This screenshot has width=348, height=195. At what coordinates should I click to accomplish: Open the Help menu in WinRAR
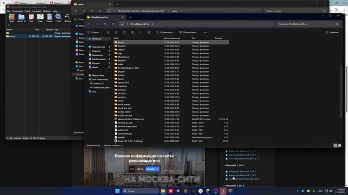(55, 11)
